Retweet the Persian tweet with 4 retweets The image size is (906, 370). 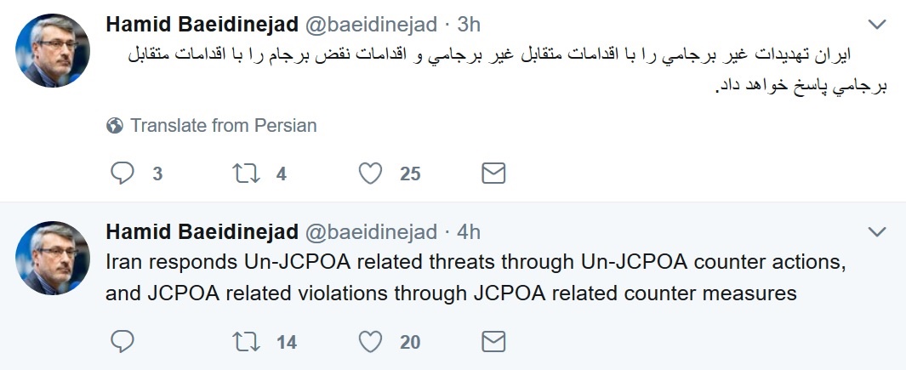pyautogui.click(x=246, y=173)
